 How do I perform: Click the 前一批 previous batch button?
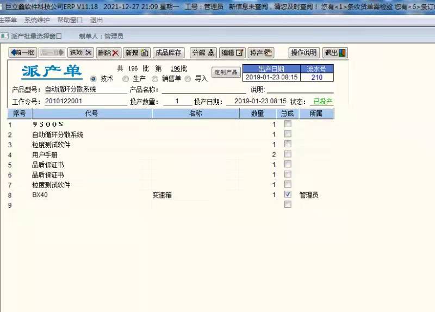click(22, 53)
